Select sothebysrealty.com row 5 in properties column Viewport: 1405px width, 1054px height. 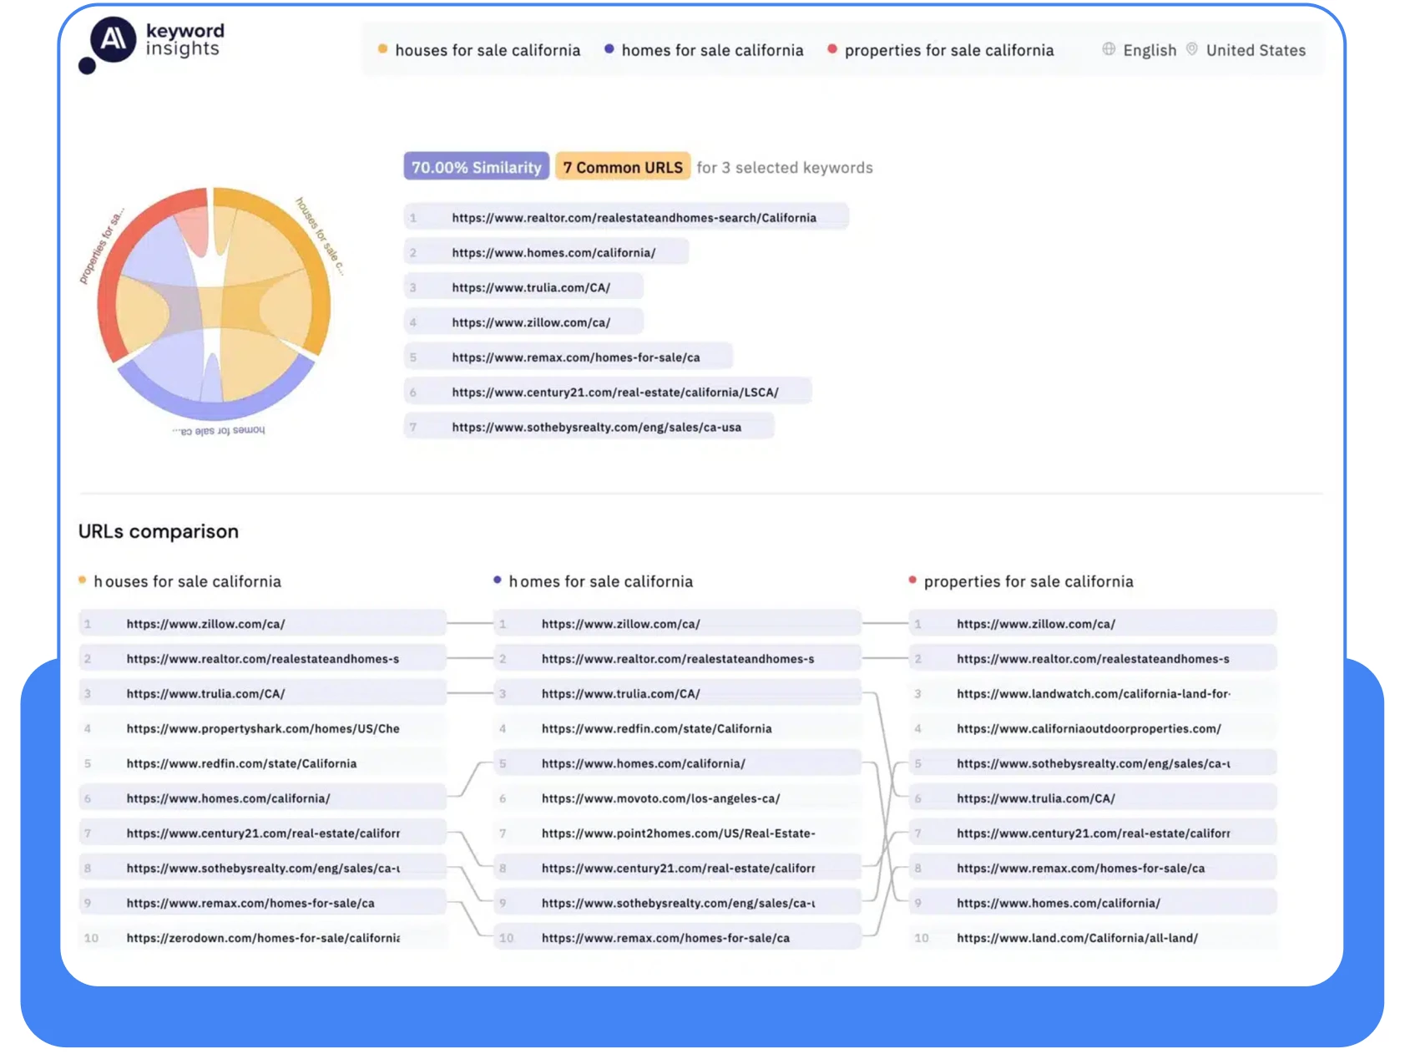(x=1093, y=763)
